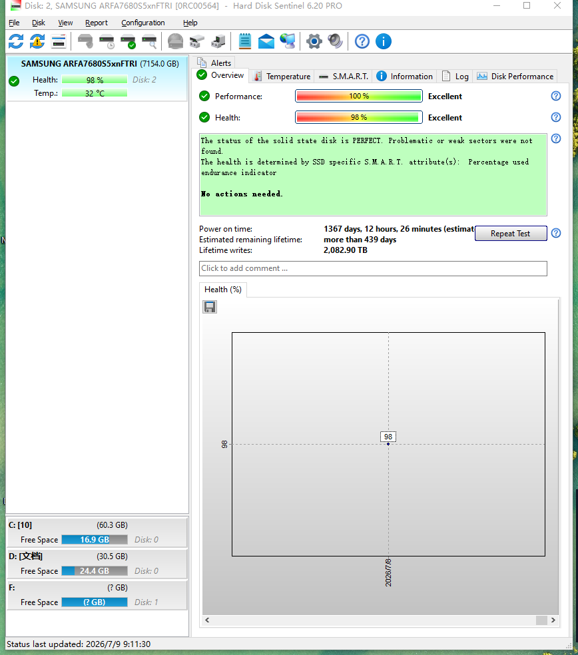578x655 pixels.
Task: Click the speaker sound icon
Action: [335, 41]
